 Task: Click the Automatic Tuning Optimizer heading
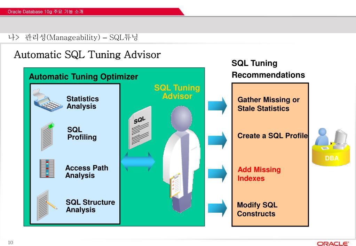83,77
